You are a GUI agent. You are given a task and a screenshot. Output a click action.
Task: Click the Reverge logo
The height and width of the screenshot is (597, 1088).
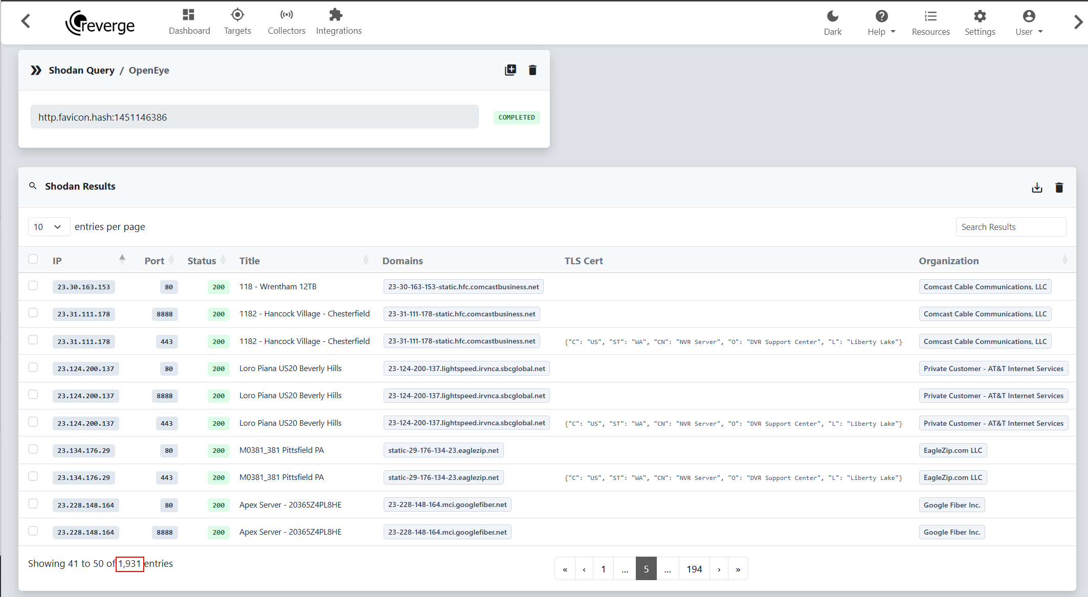100,23
